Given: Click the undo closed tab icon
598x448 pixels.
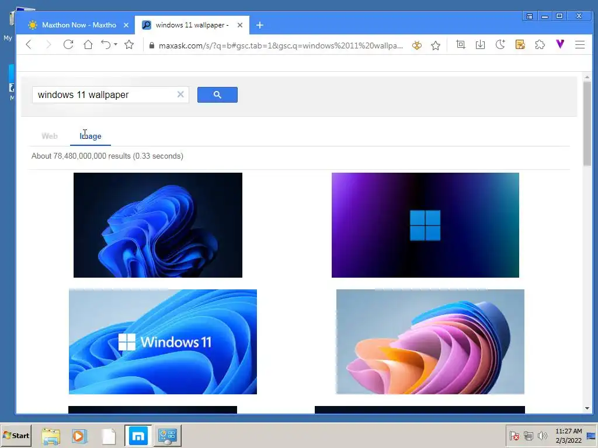Looking at the screenshot, I should coord(106,44).
